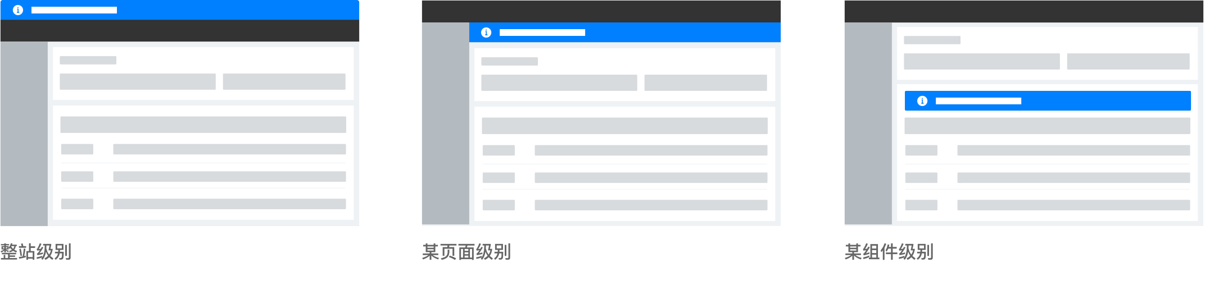Click the 某页面级别 caption

[x=466, y=252]
